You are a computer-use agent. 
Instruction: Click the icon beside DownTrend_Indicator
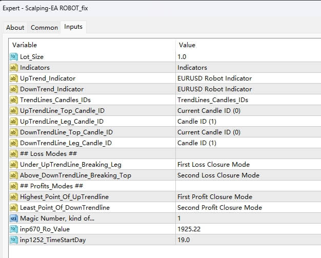tap(14, 89)
